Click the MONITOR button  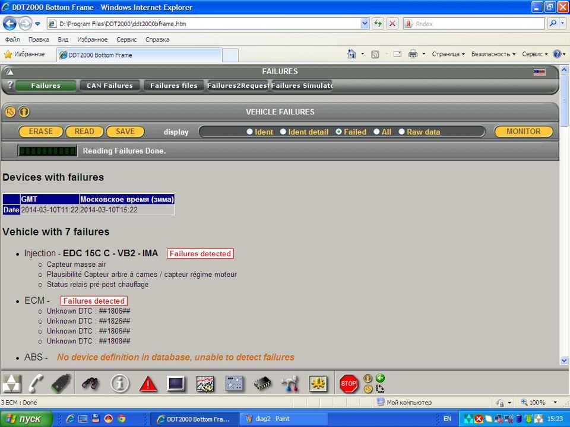coord(524,132)
